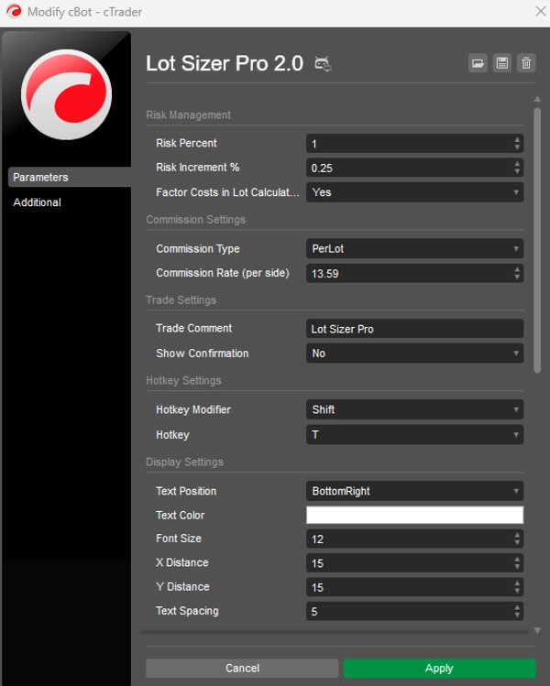
Task: Increase Font Size with up arrow
Action: 517,535
